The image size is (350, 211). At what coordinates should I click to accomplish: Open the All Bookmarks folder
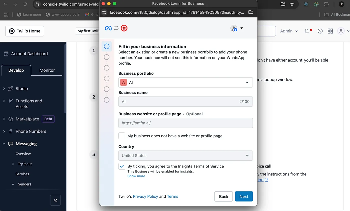point(337,14)
